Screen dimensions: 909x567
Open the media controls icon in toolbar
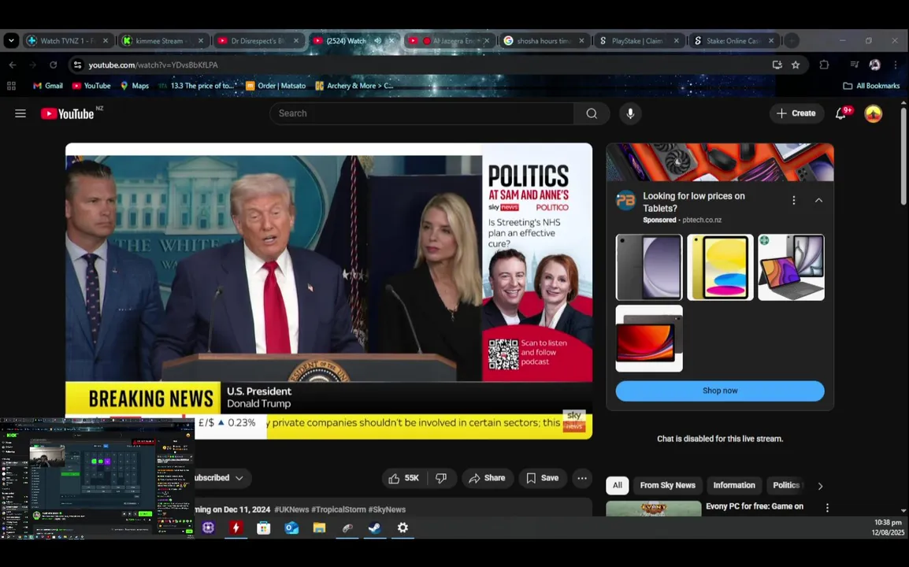(x=854, y=65)
